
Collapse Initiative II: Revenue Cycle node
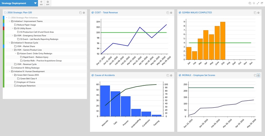pos(10,43)
